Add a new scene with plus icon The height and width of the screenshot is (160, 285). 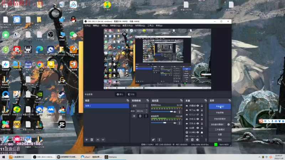pos(87,140)
